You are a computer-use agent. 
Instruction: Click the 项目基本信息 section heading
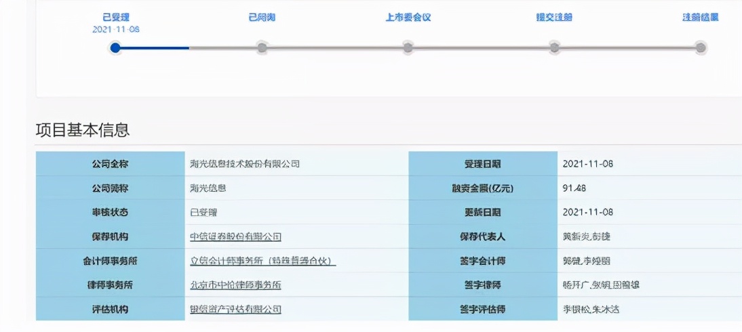coord(83,130)
